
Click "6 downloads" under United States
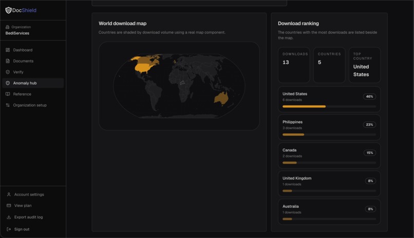[x=292, y=100]
